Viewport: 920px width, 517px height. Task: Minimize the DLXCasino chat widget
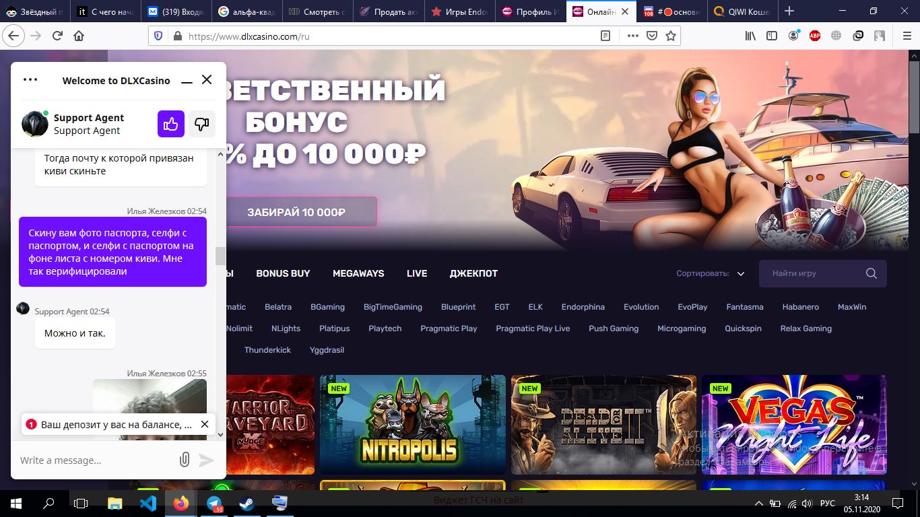(187, 81)
